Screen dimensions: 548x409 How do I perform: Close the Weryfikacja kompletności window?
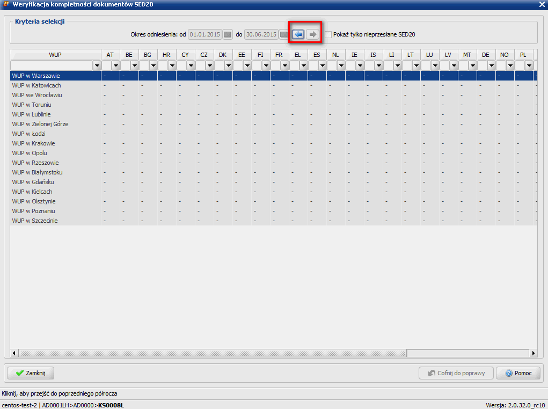542,4
